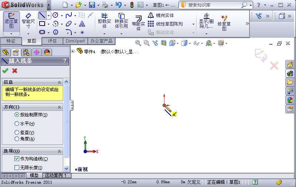Viewport: 296px width, 187px height.
Task: Open DisplayManager tab icon
Action: pyautogui.click(x=47, y=52)
